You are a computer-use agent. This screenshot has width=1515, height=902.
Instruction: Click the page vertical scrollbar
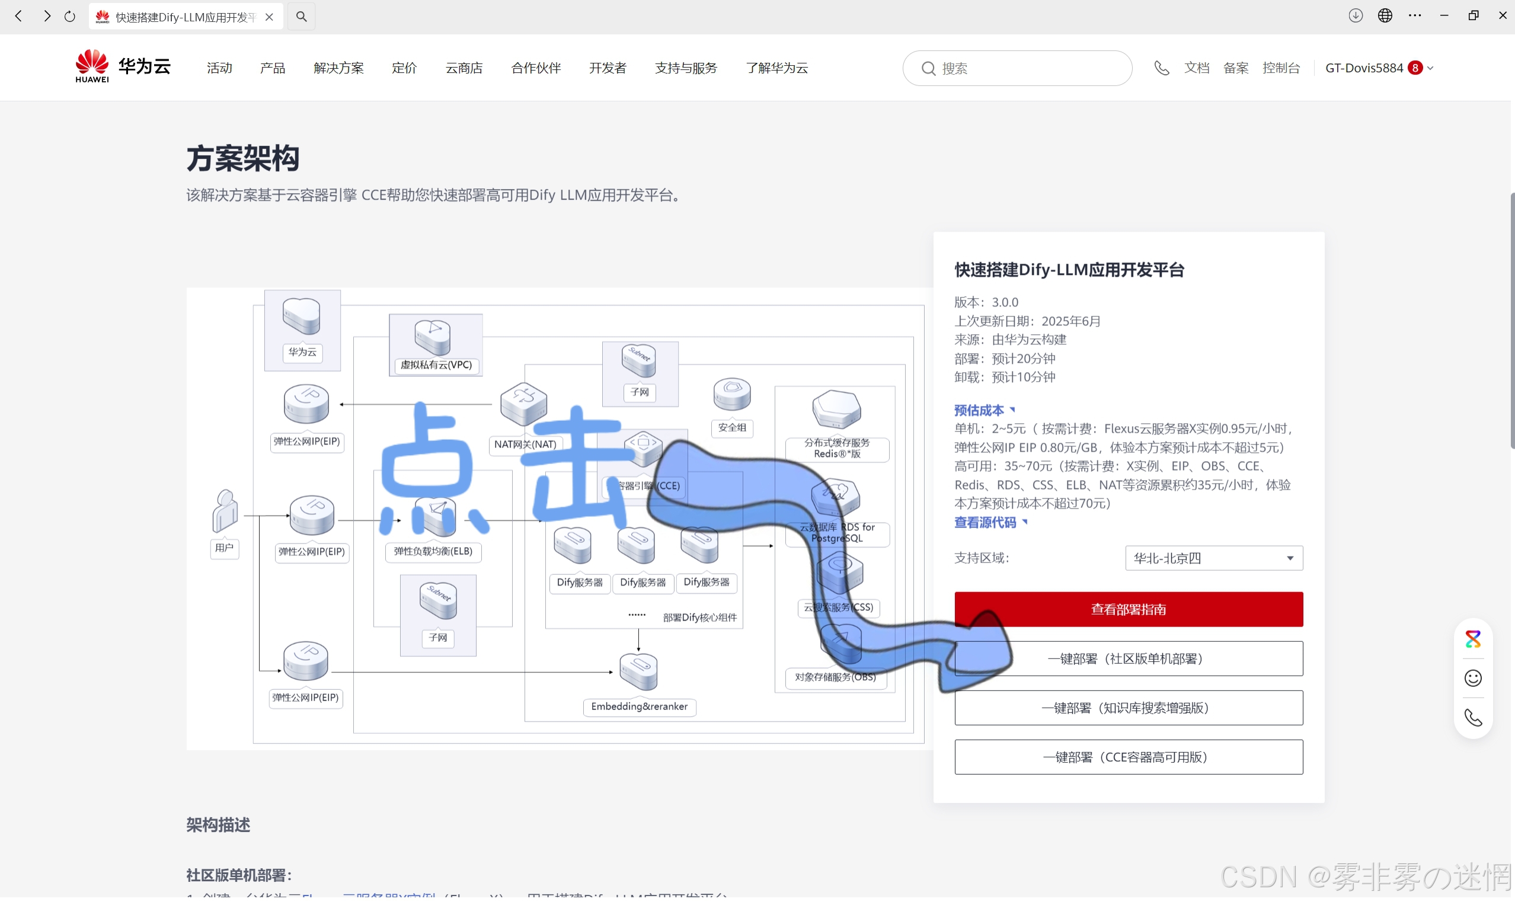pyautogui.click(x=1512, y=321)
